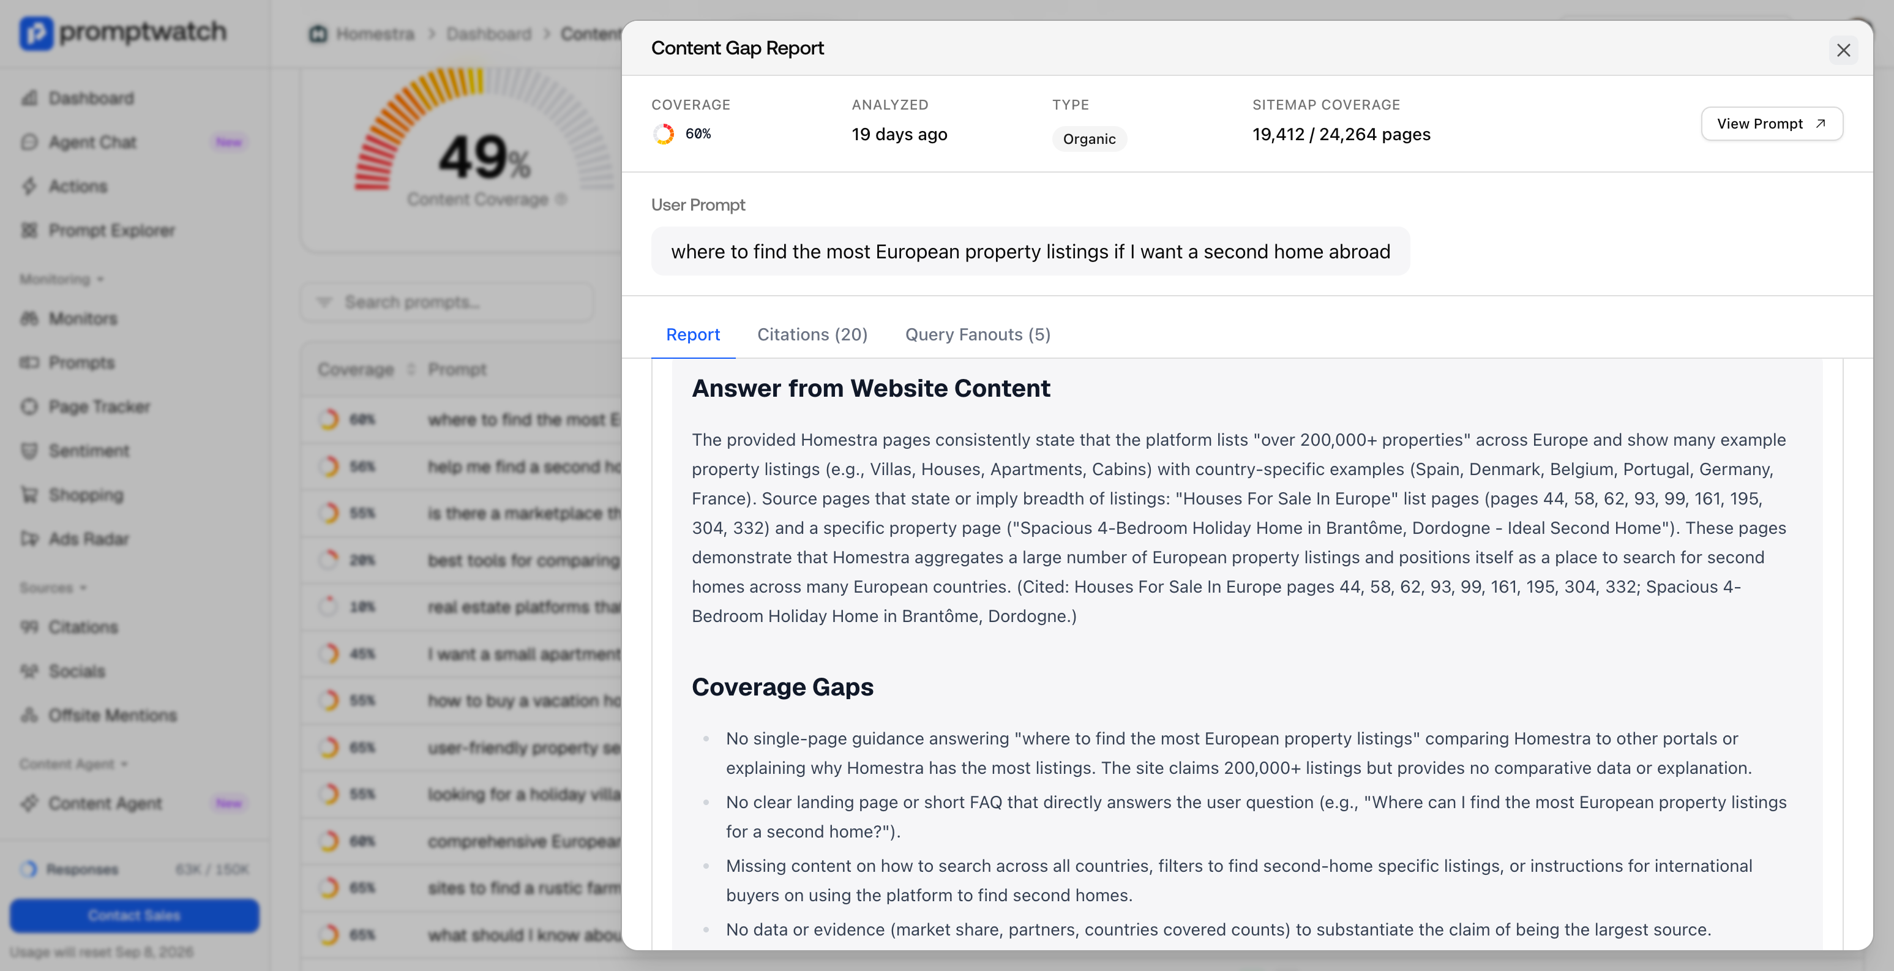Open the Offsite Mentions icon
The height and width of the screenshot is (971, 1894).
[29, 715]
